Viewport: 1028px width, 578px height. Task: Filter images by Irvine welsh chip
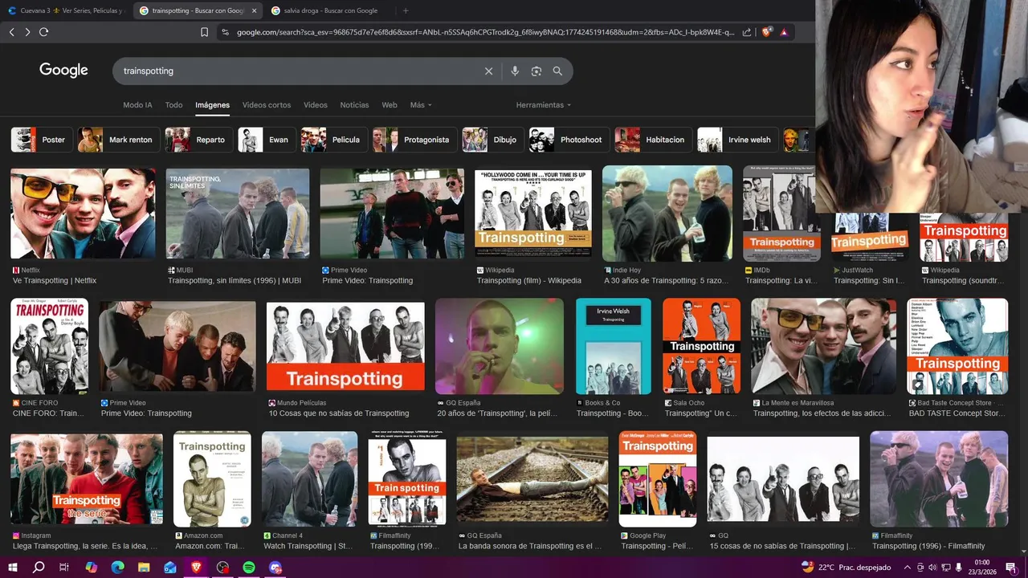point(737,140)
